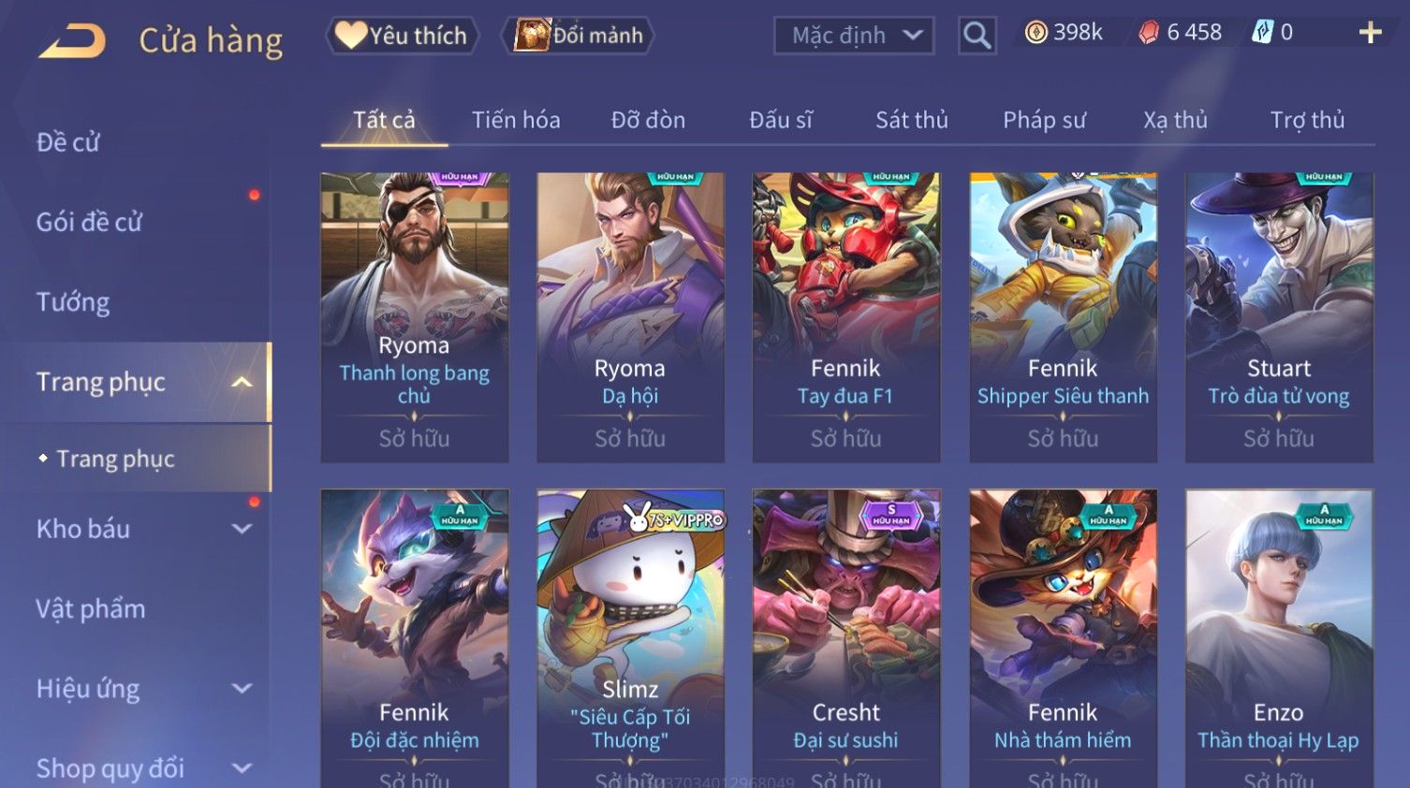Tap the gold coin balance icon
The height and width of the screenshot is (788, 1410).
[1035, 33]
